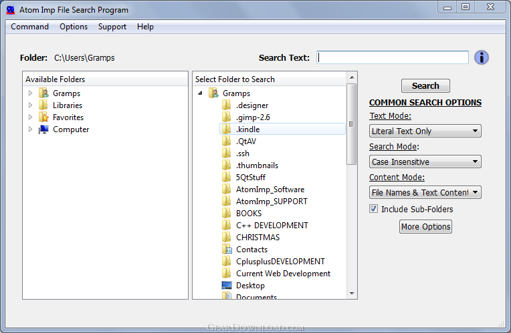
Task: Toggle the Include Sub-Folders checkbox
Action: pos(373,209)
